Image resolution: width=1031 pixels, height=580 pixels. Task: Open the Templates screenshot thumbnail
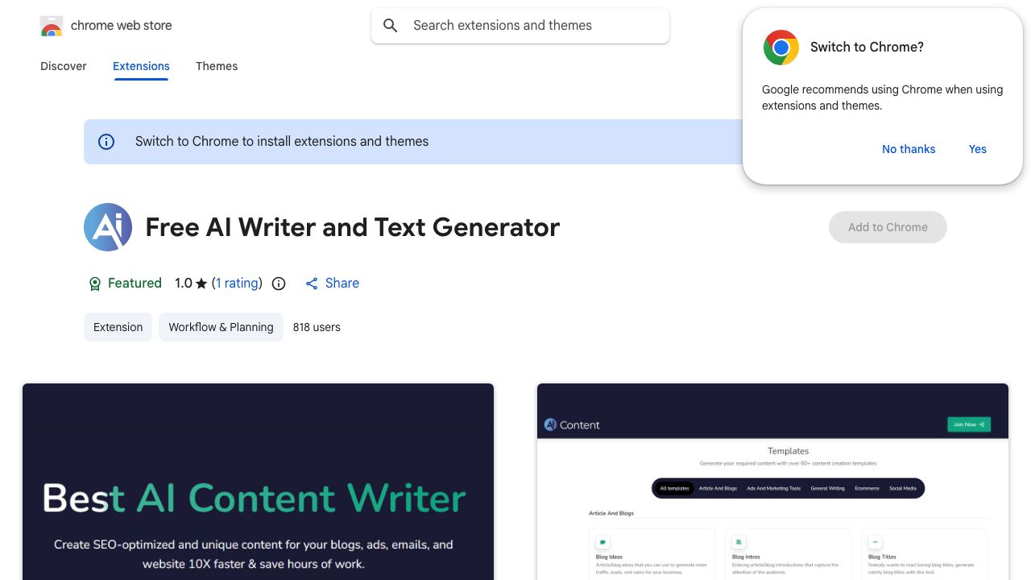coord(772,482)
